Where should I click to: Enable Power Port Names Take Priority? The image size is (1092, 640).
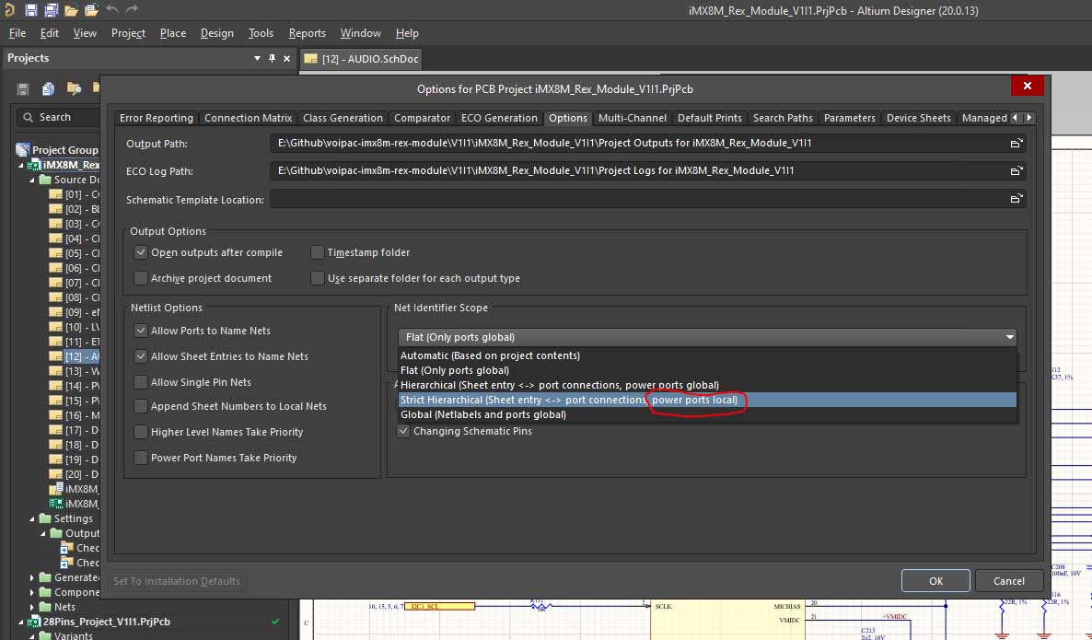141,458
